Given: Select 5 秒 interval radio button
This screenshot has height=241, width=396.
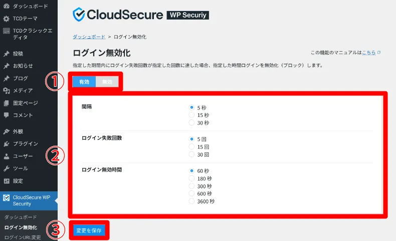Looking at the screenshot, I should tap(191, 107).
